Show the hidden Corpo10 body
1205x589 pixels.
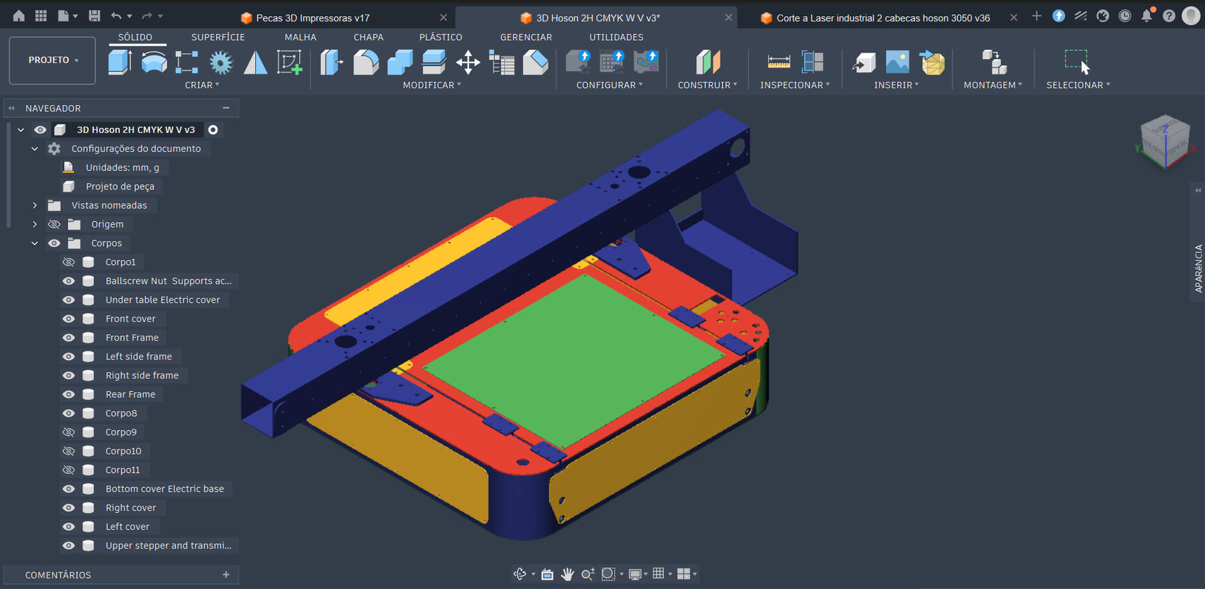(x=69, y=451)
